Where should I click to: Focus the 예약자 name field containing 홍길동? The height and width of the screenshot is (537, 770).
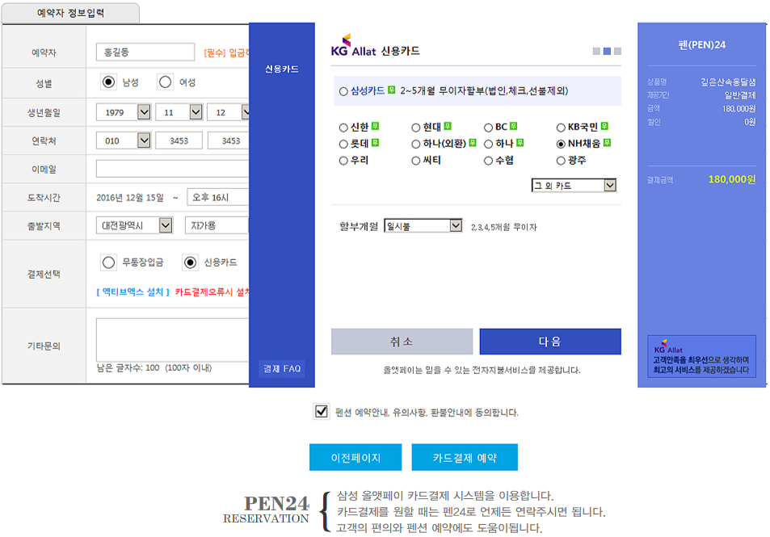pyautogui.click(x=145, y=52)
